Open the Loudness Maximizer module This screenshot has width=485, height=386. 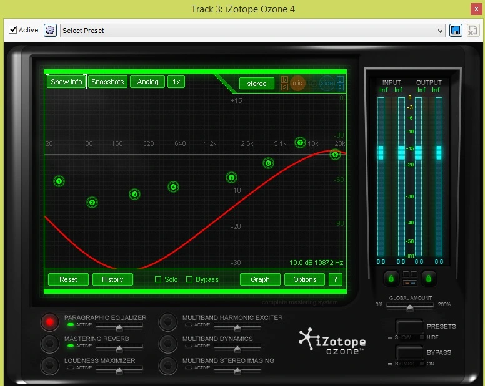[49, 365]
